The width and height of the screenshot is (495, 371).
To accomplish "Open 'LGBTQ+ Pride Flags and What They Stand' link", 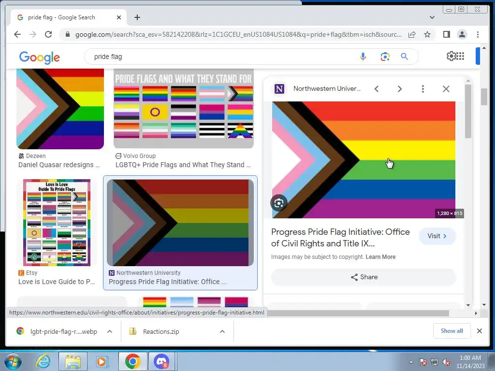I will point(183,165).
